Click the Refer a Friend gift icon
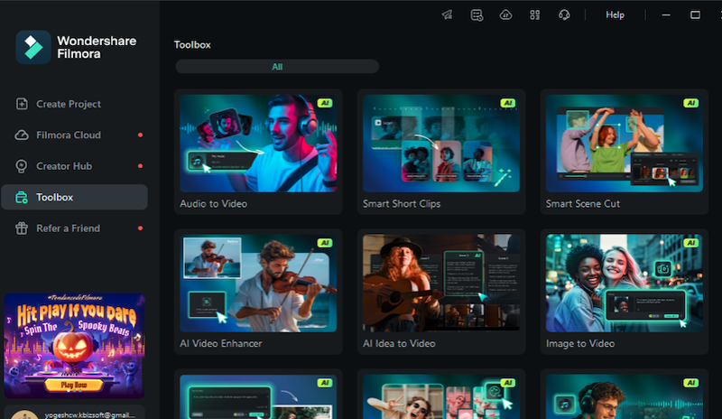722x419 pixels. point(22,228)
